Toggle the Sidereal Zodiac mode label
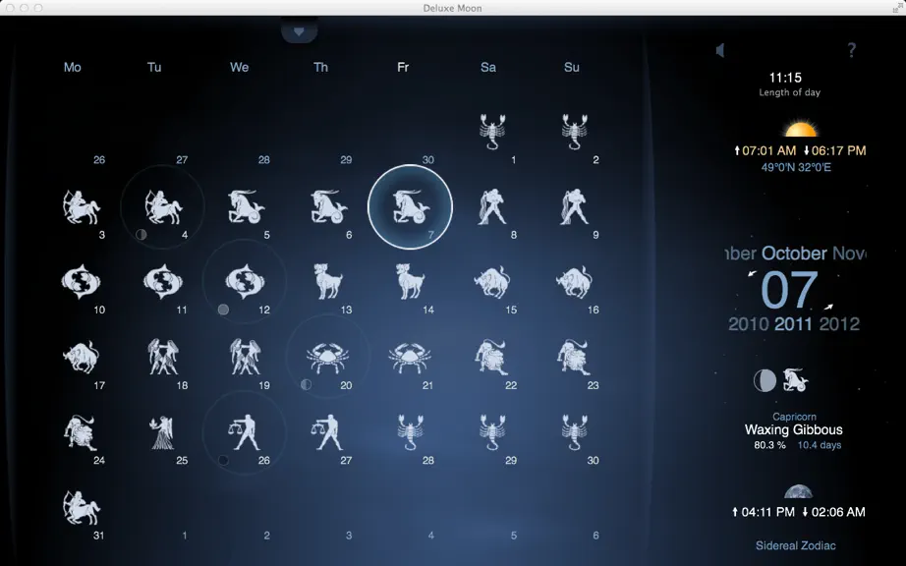Viewport: 906px width, 566px height. tap(795, 545)
